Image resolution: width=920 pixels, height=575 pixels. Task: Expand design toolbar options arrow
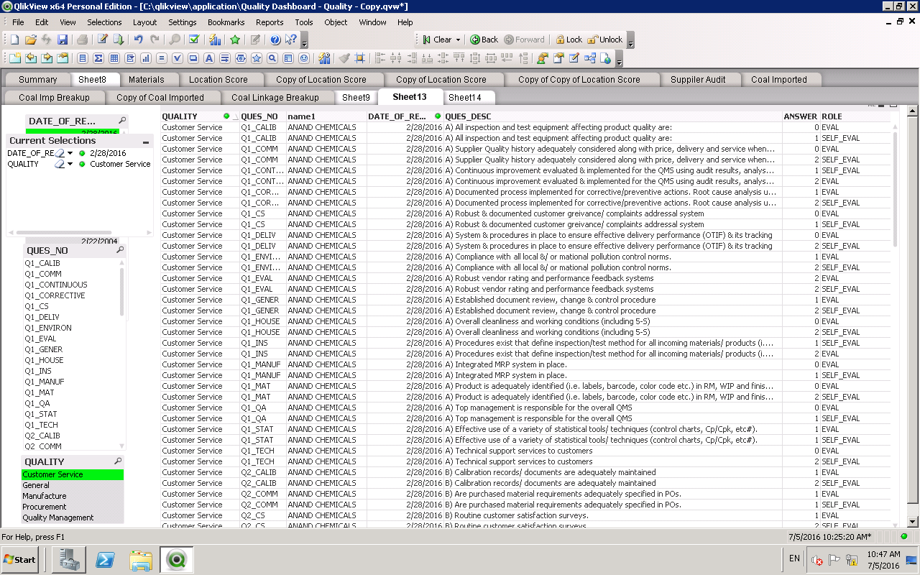620,60
